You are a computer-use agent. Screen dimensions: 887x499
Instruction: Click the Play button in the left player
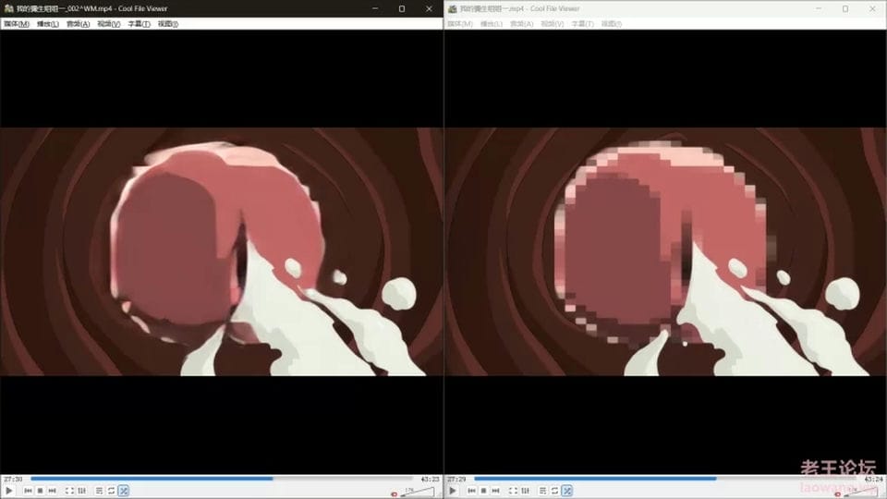9,491
